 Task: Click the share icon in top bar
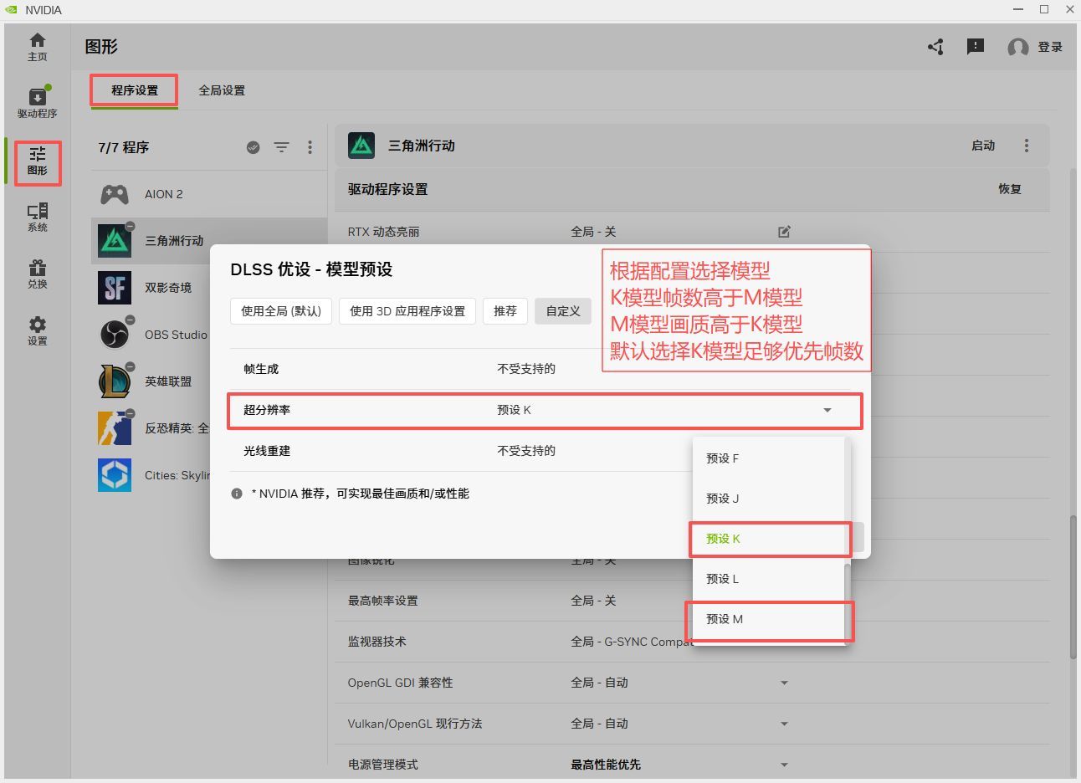click(936, 47)
